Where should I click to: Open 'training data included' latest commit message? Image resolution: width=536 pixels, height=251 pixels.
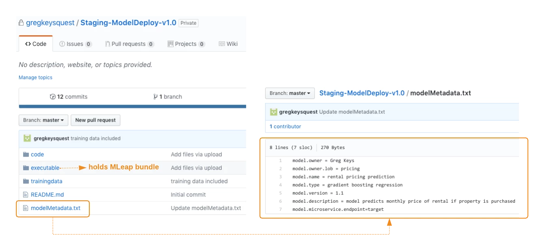click(95, 138)
